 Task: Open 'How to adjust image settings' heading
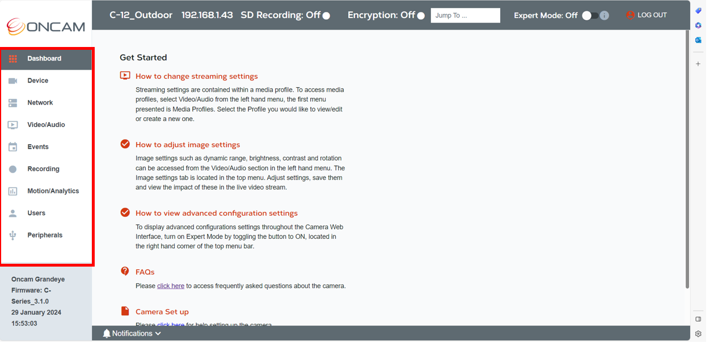(188, 145)
